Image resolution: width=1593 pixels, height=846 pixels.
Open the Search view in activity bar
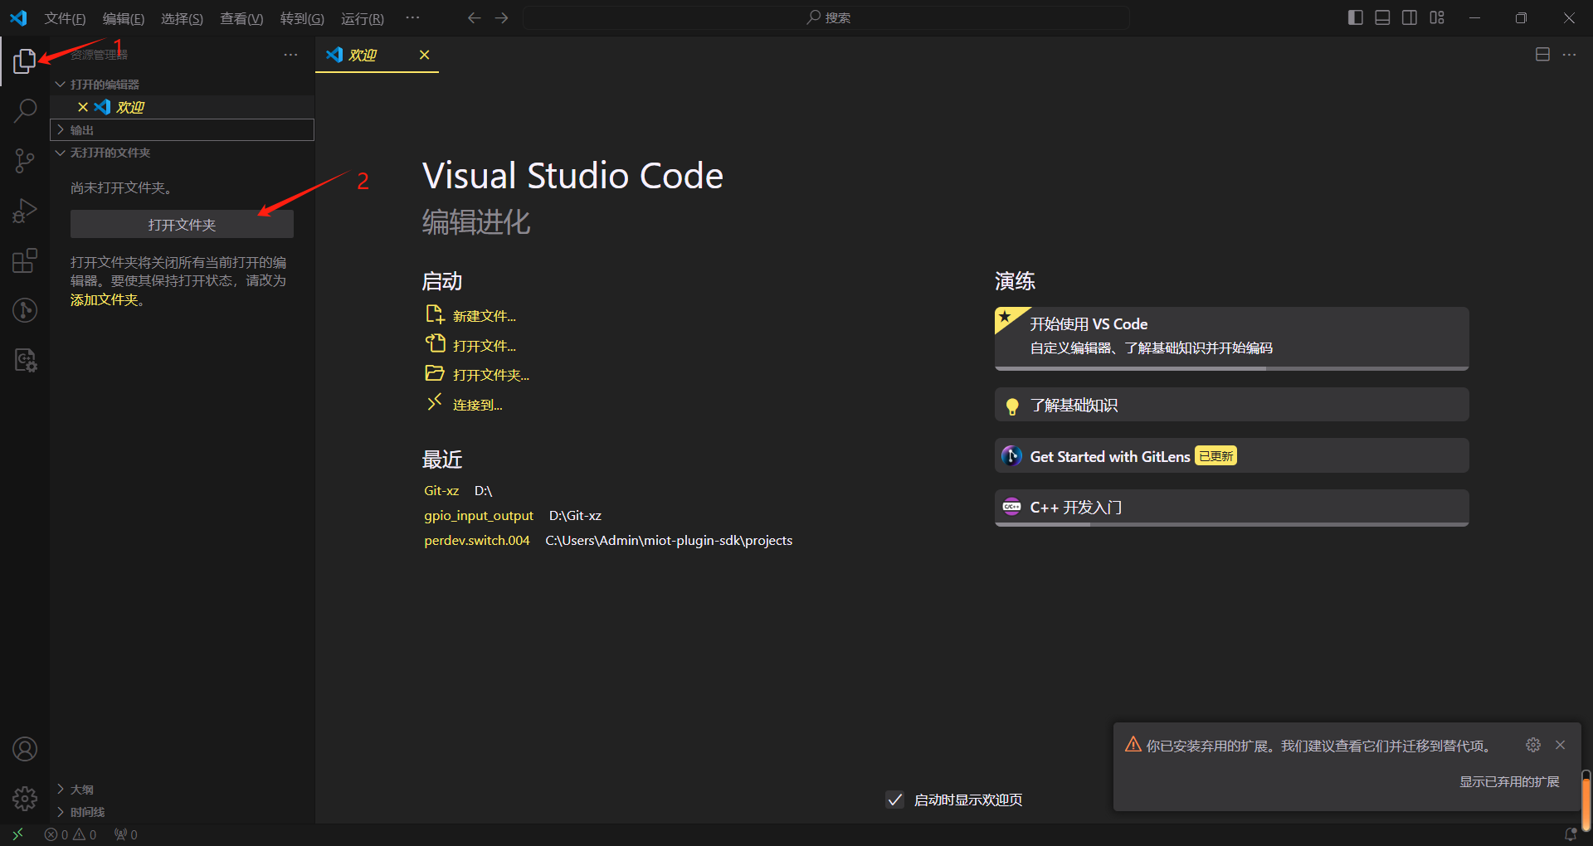point(25,110)
